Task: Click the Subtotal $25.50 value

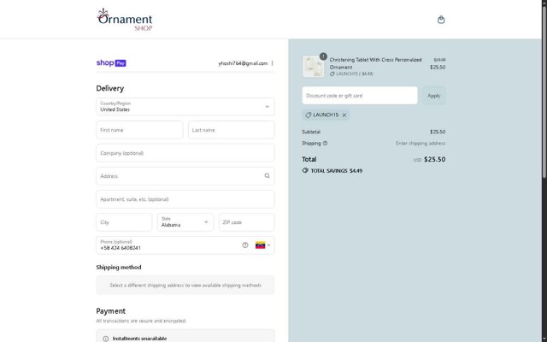Action: click(438, 132)
